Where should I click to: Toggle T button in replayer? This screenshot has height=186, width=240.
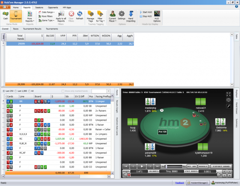[224, 176]
